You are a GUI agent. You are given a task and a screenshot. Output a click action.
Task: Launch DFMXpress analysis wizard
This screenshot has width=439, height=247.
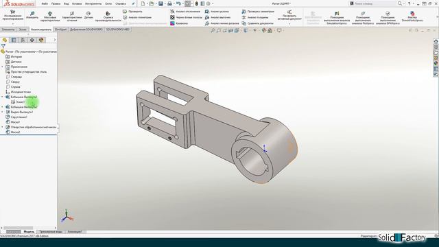[388, 18]
